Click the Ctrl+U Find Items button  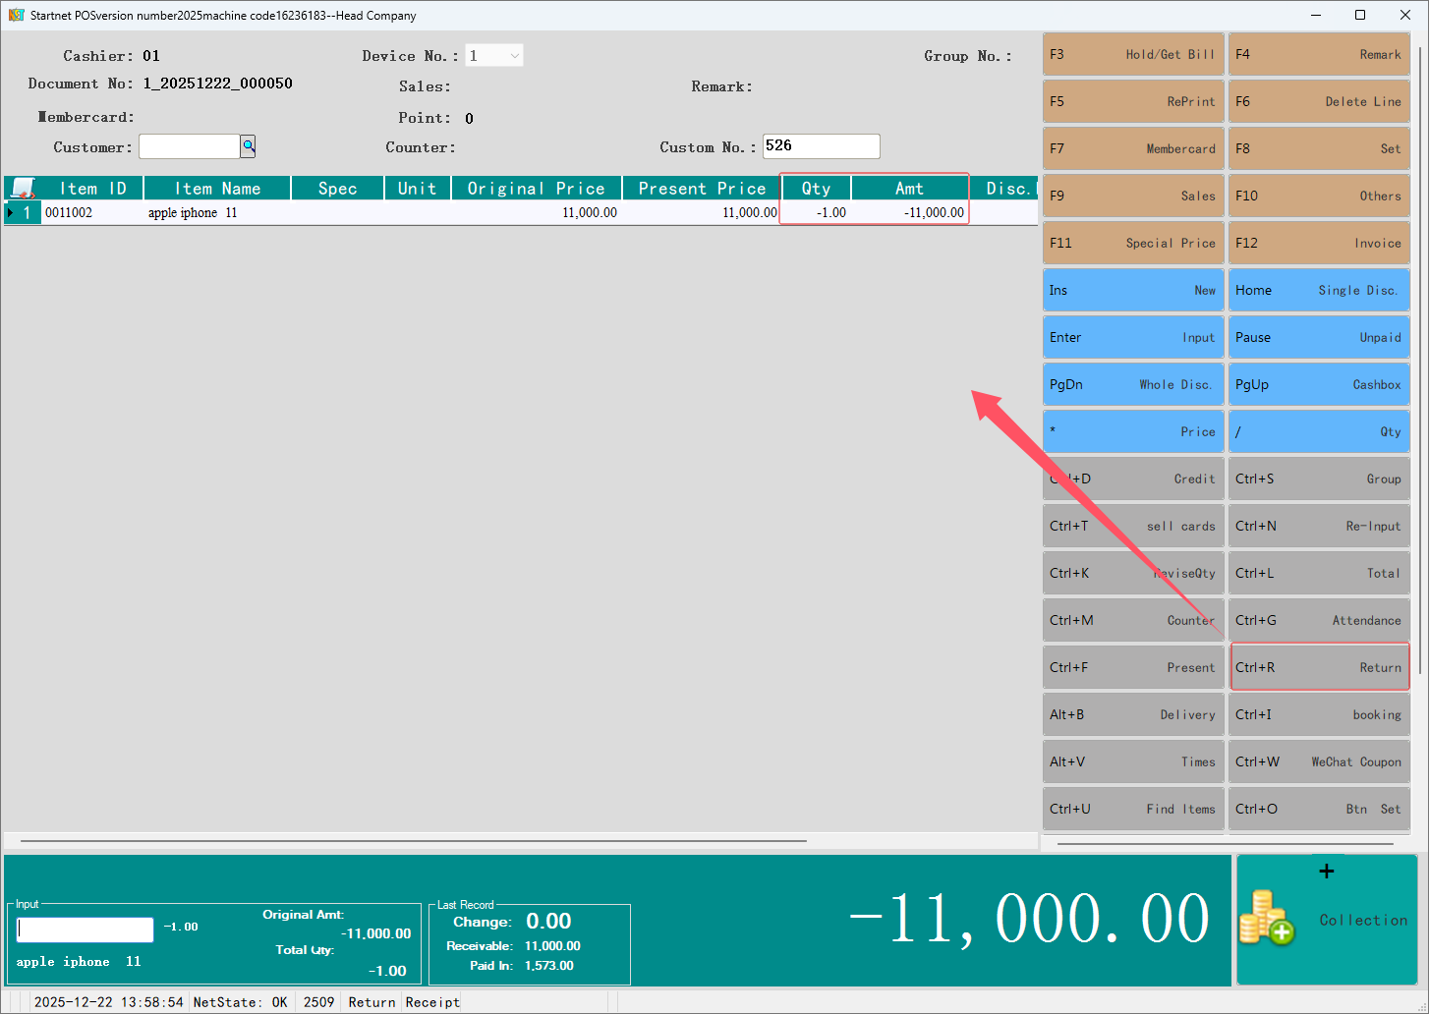point(1132,809)
